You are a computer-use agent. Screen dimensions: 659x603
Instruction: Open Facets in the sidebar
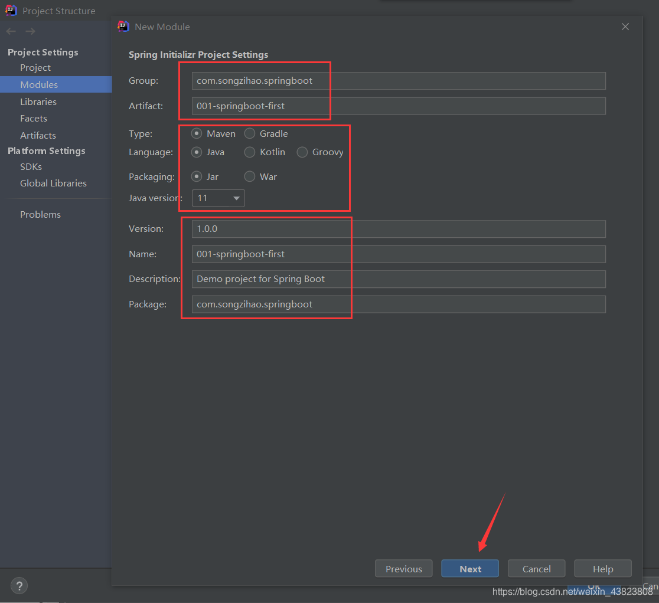click(34, 119)
